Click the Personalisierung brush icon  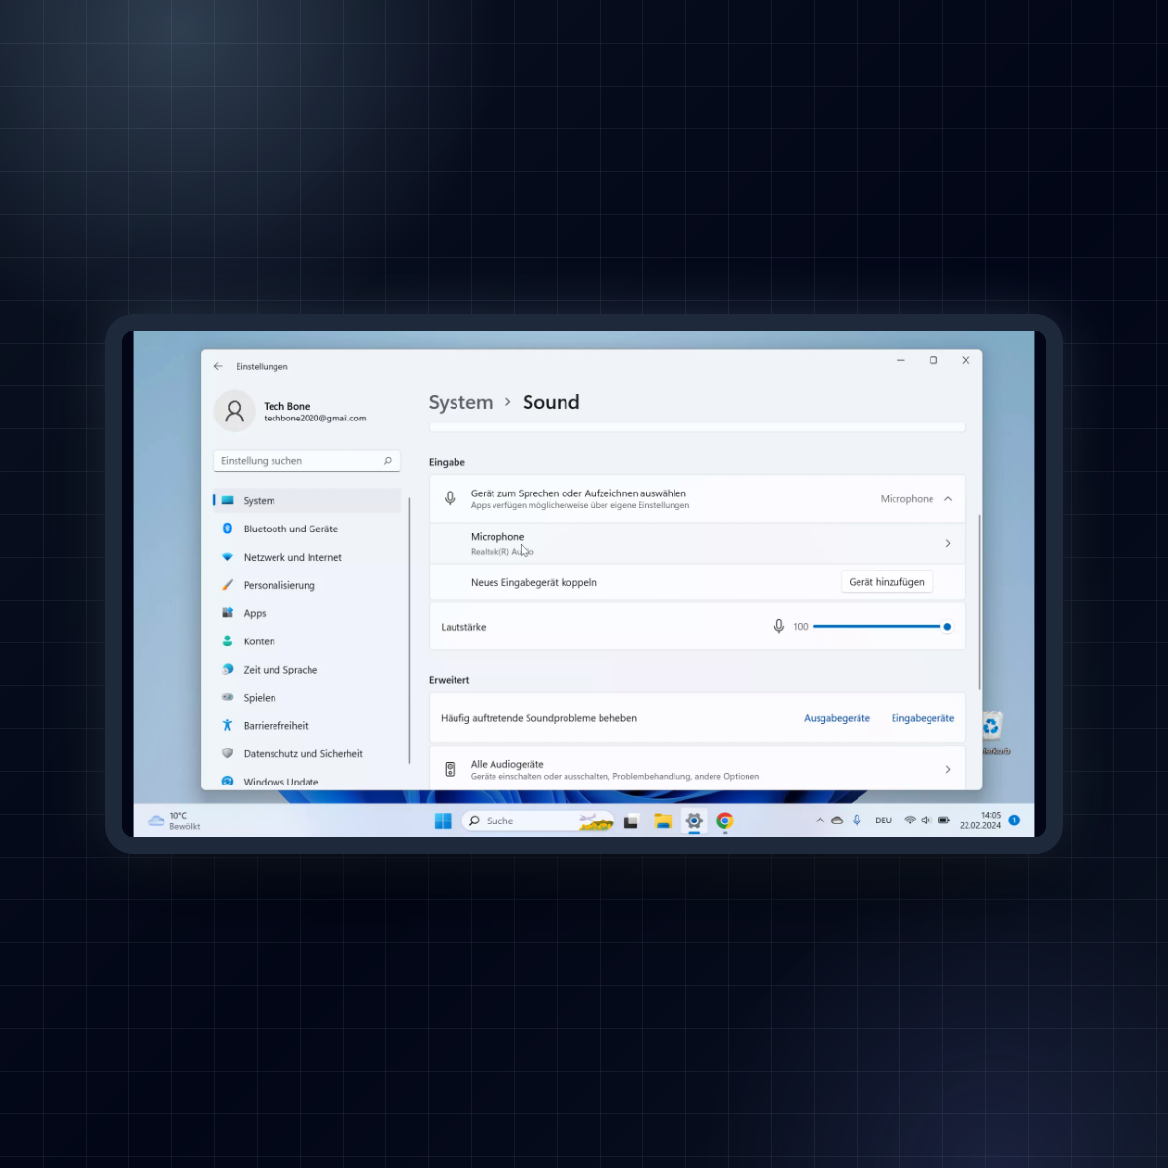(227, 585)
